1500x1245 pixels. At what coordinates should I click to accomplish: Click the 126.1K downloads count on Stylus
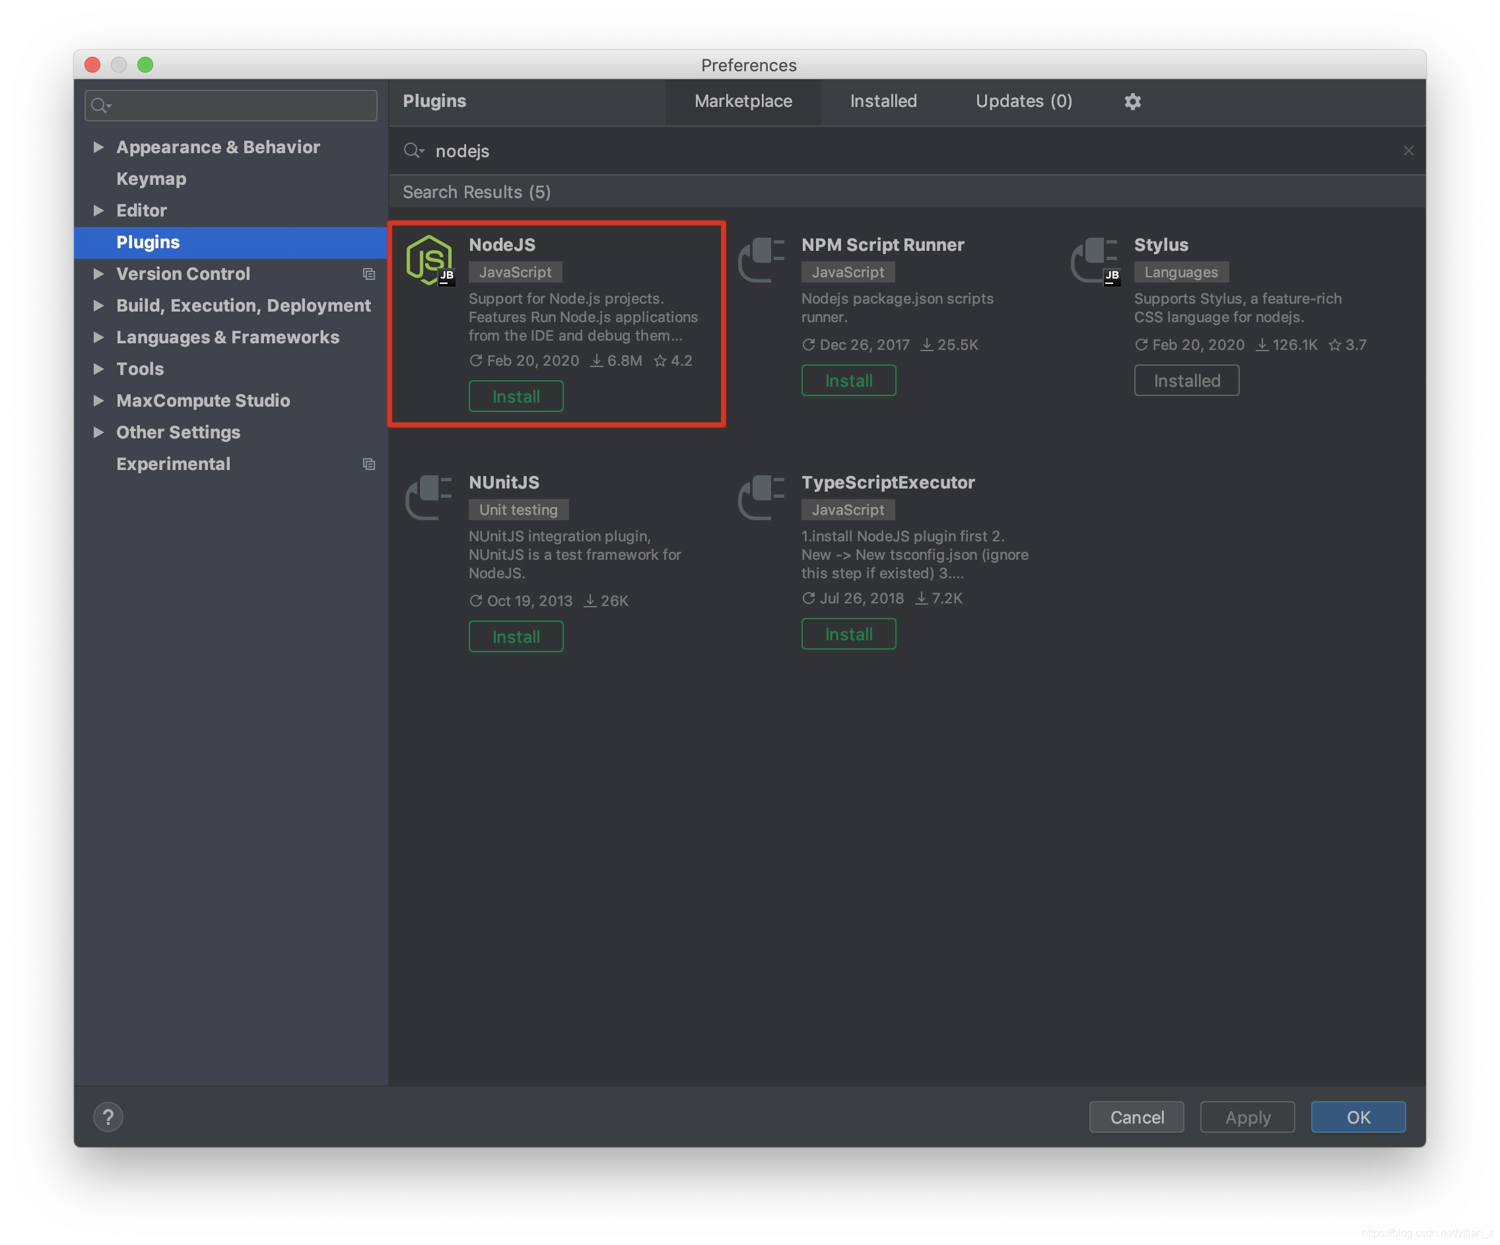pyautogui.click(x=1287, y=345)
